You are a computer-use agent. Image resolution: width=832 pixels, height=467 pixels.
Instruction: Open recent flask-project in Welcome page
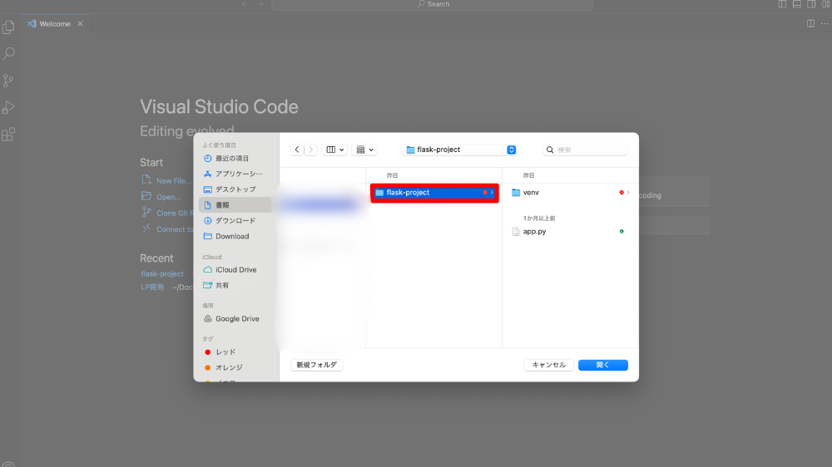[162, 274]
